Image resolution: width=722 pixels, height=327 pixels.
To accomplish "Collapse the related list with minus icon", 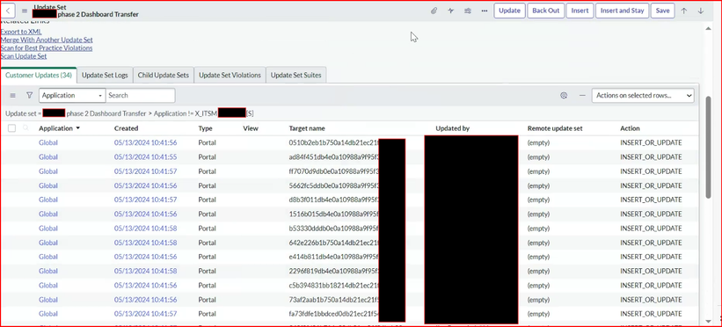I will [x=582, y=95].
